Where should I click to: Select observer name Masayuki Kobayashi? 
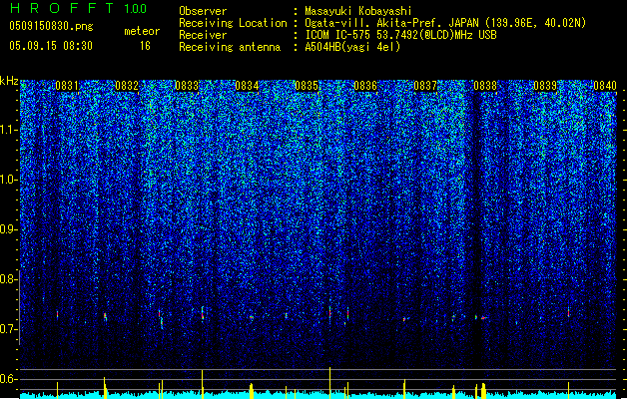(358, 11)
